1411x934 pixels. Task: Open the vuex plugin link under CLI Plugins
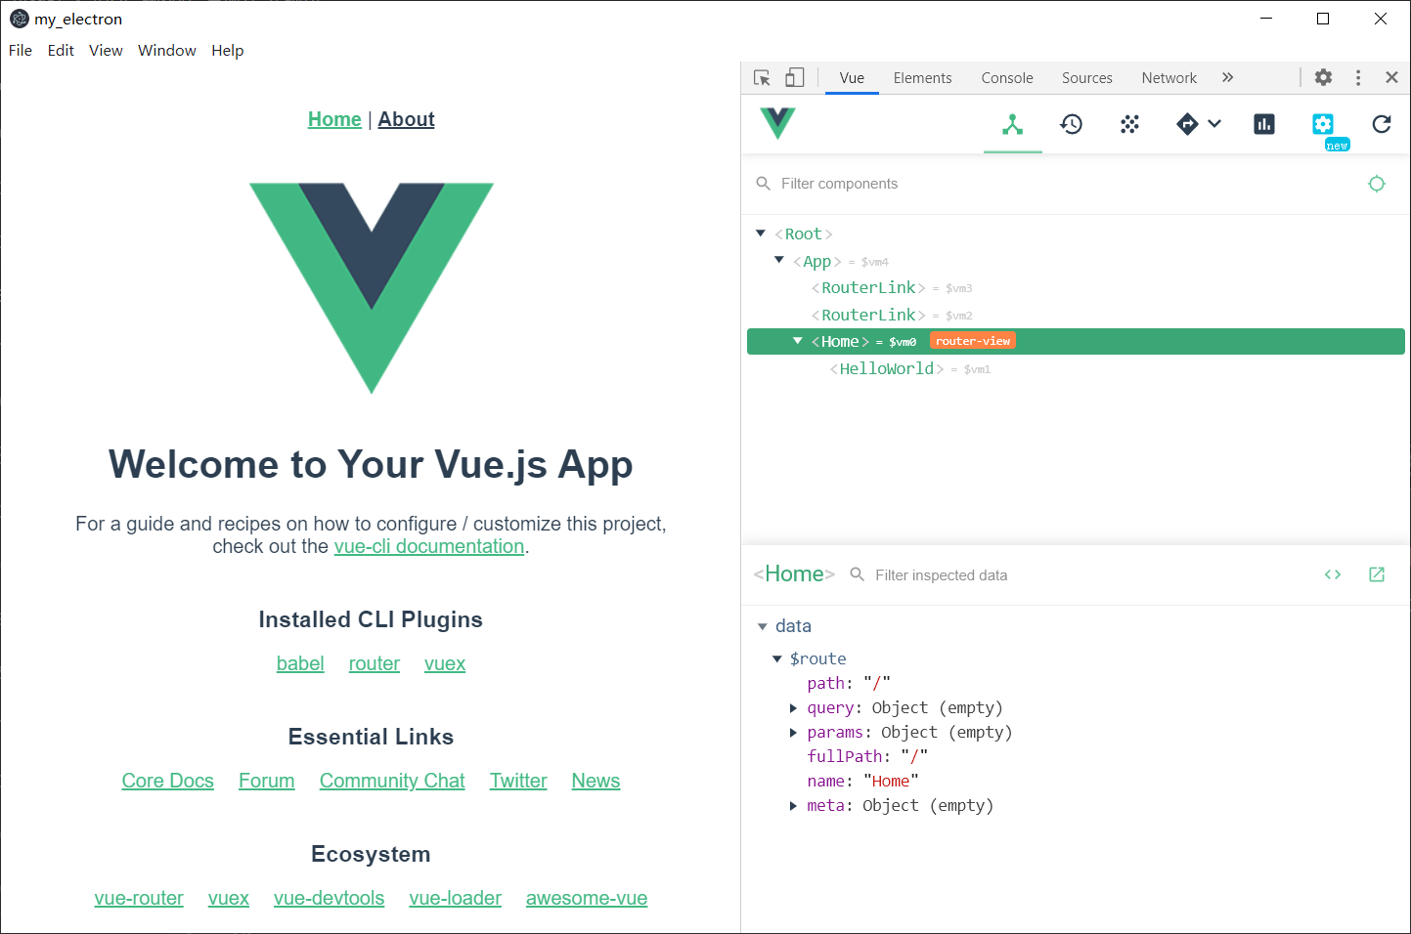[x=445, y=663]
